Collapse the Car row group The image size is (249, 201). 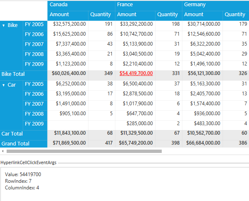(4, 85)
